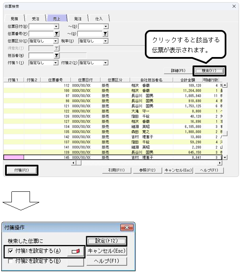Uncheck 付箋1を設定する checkbox

(x=11, y=251)
